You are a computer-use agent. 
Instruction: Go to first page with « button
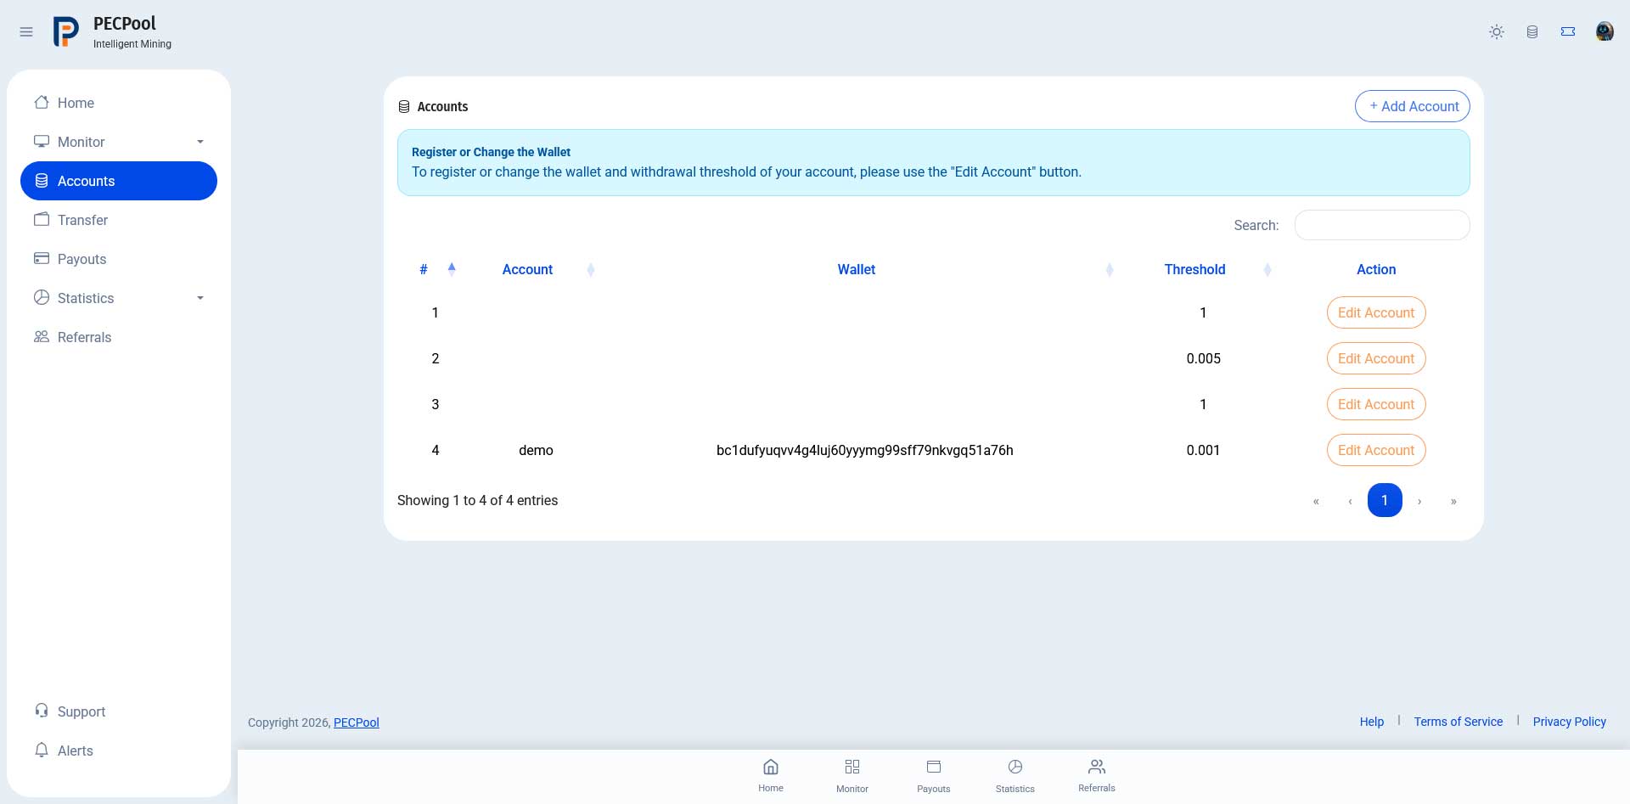(x=1316, y=501)
